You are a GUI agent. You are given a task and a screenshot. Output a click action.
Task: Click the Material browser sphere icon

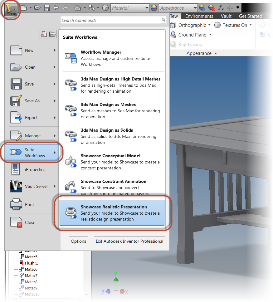(x=105, y=8)
